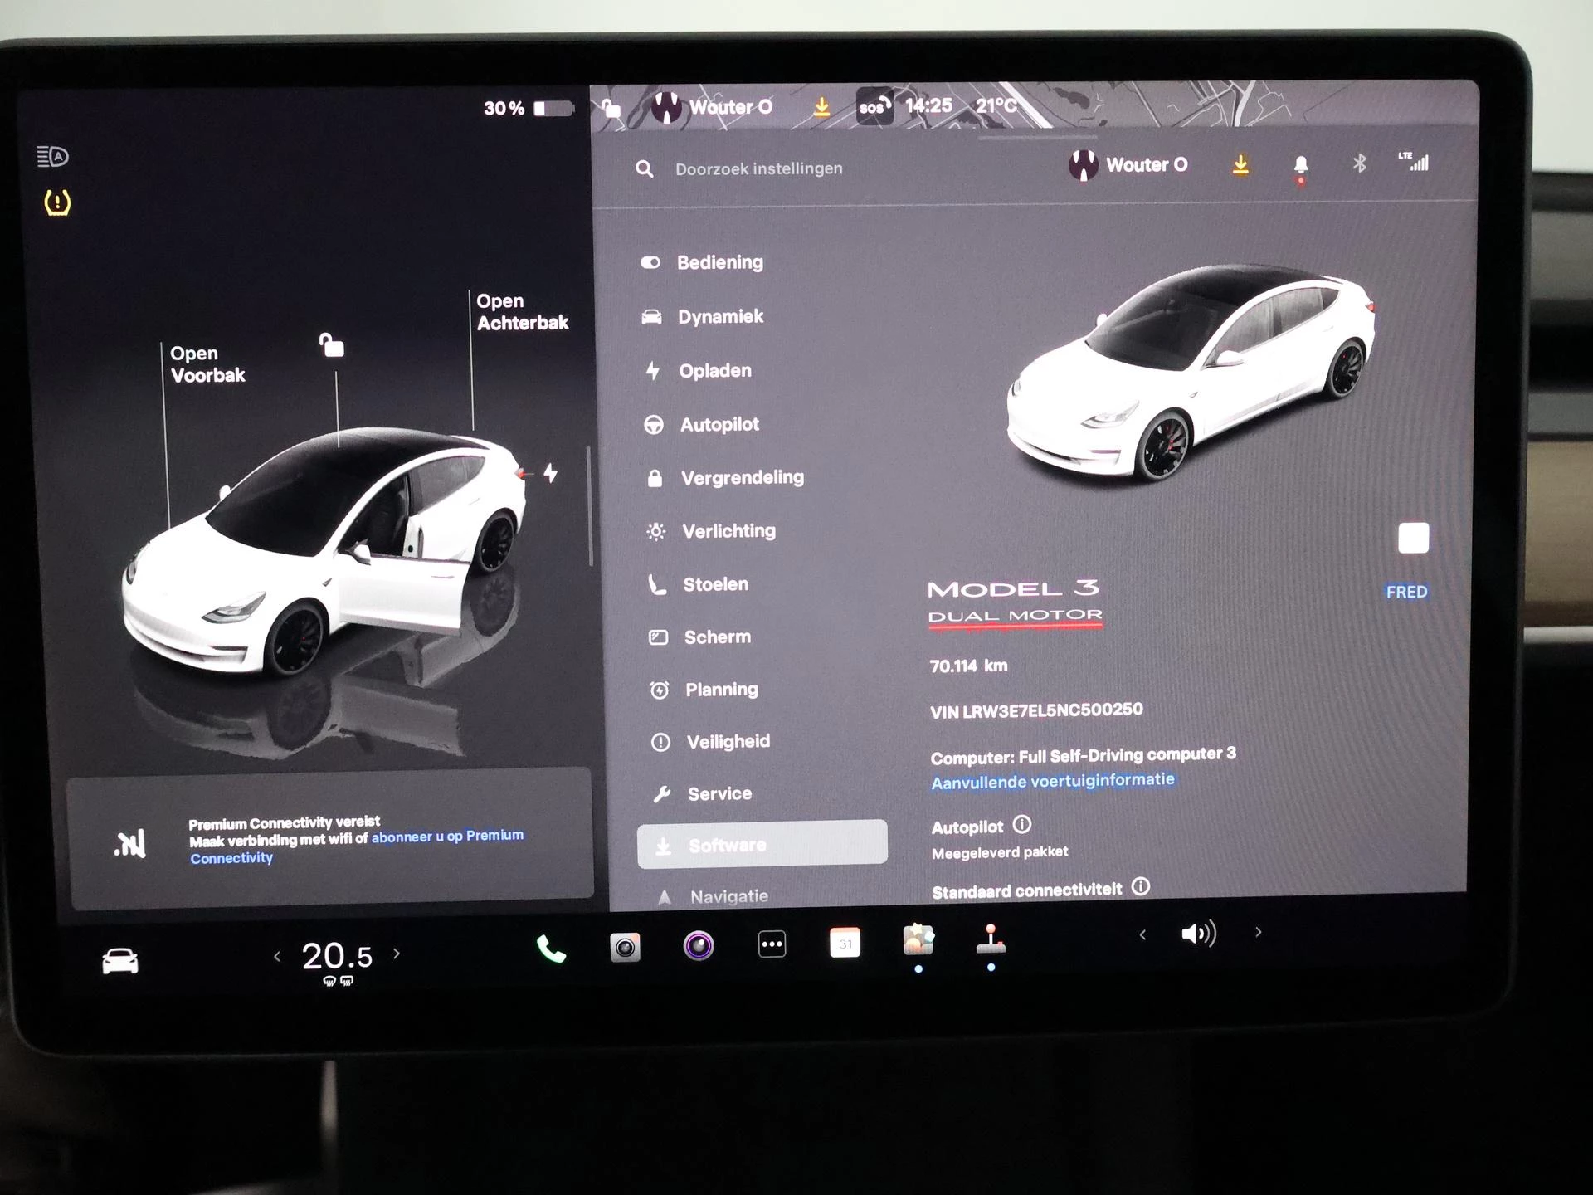Open the Planning settings menu
1593x1195 pixels.
click(x=722, y=690)
